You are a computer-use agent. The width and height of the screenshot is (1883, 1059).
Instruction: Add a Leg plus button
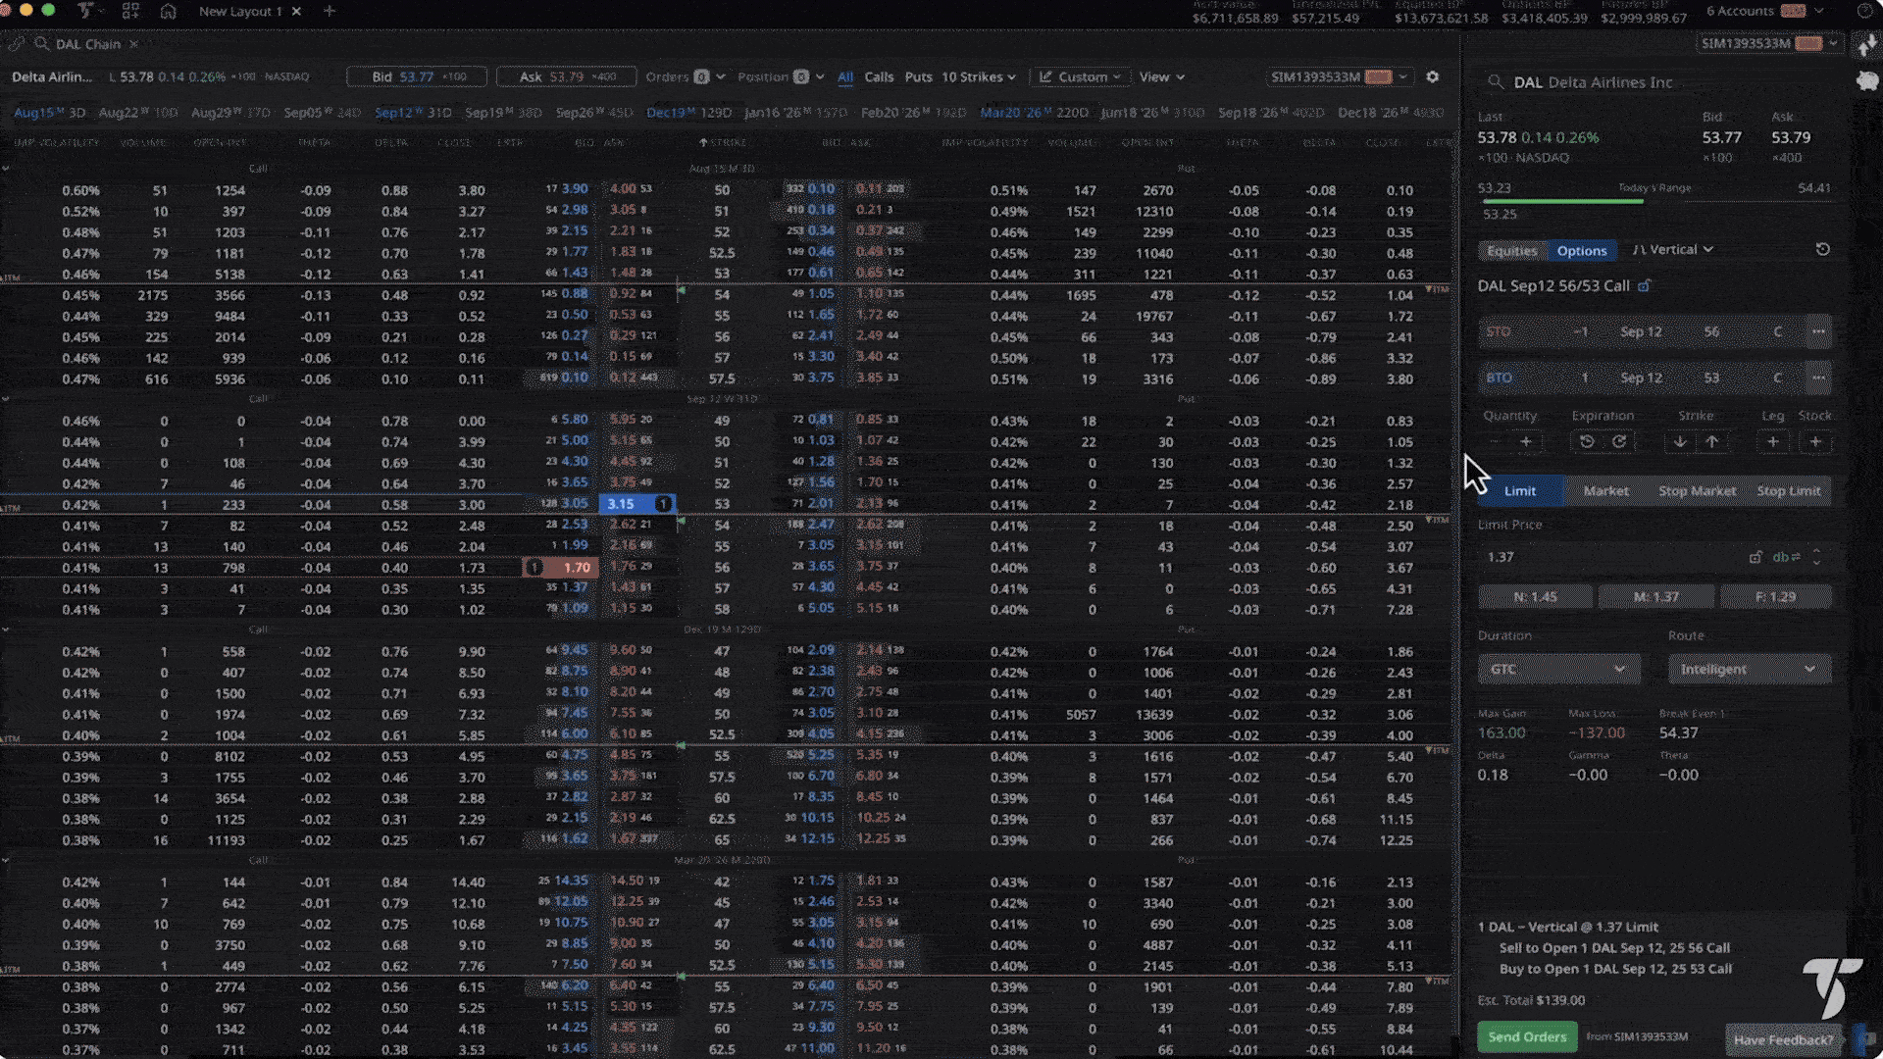point(1772,442)
